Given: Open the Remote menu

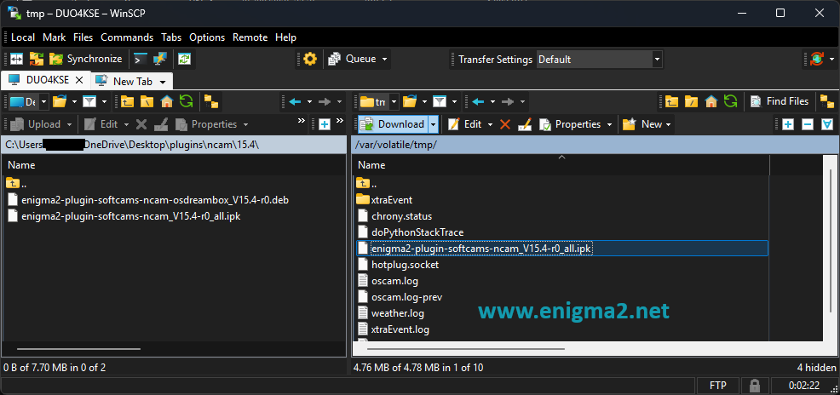Looking at the screenshot, I should (250, 37).
